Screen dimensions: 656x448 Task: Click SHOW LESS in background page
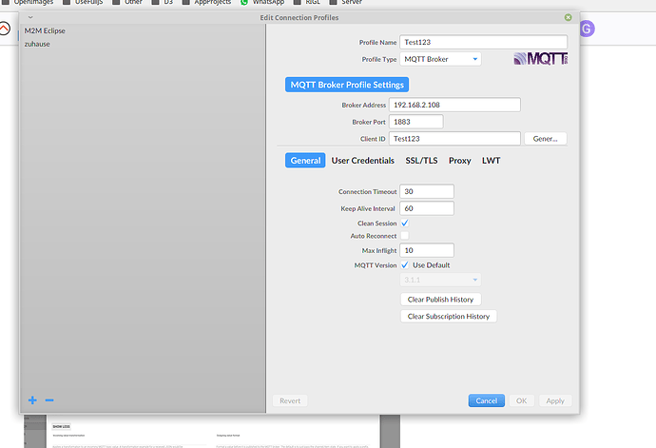61,427
